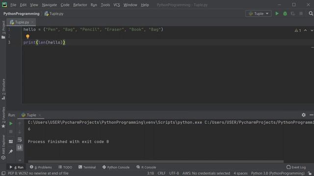The width and height of the screenshot is (314, 176).
Task: Close the Tuple.py editor tab
Action: [x=32, y=22]
